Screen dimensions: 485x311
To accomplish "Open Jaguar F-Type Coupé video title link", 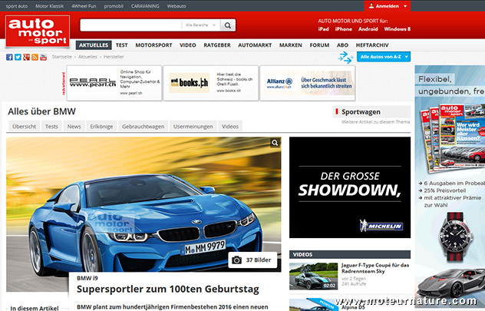I will pos(375,268).
